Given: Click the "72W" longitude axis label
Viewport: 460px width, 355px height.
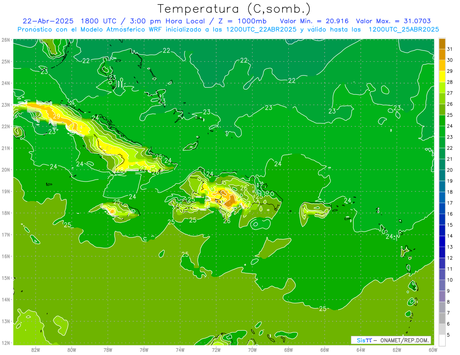Looking at the screenshot, I should pyautogui.click(x=216, y=349).
